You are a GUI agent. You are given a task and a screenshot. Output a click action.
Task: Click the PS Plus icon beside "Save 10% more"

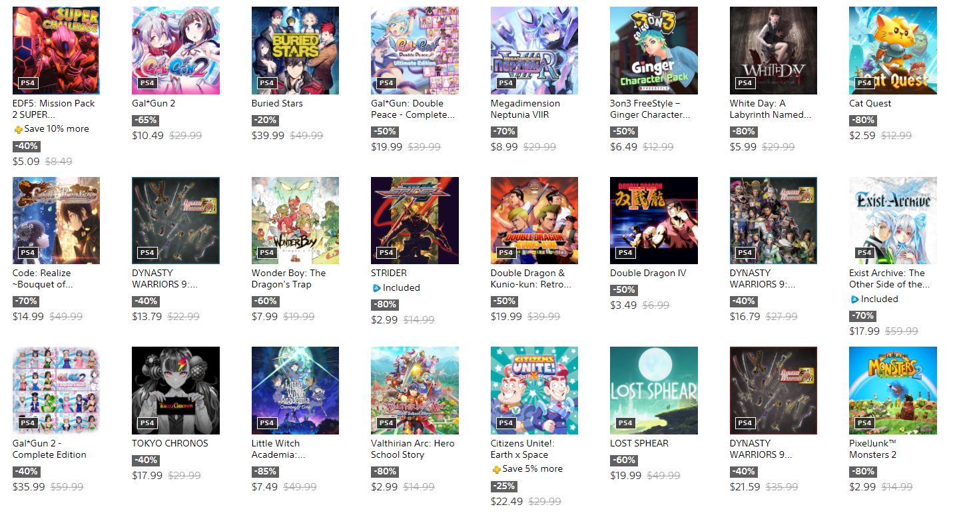[18, 129]
